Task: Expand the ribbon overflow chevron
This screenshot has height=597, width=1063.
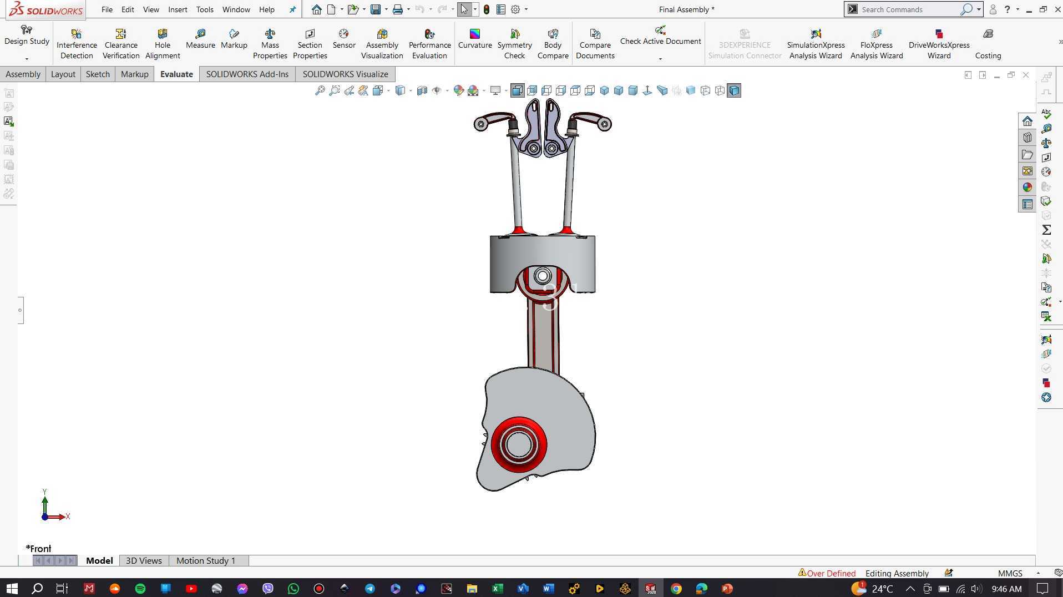Action: tap(1060, 42)
